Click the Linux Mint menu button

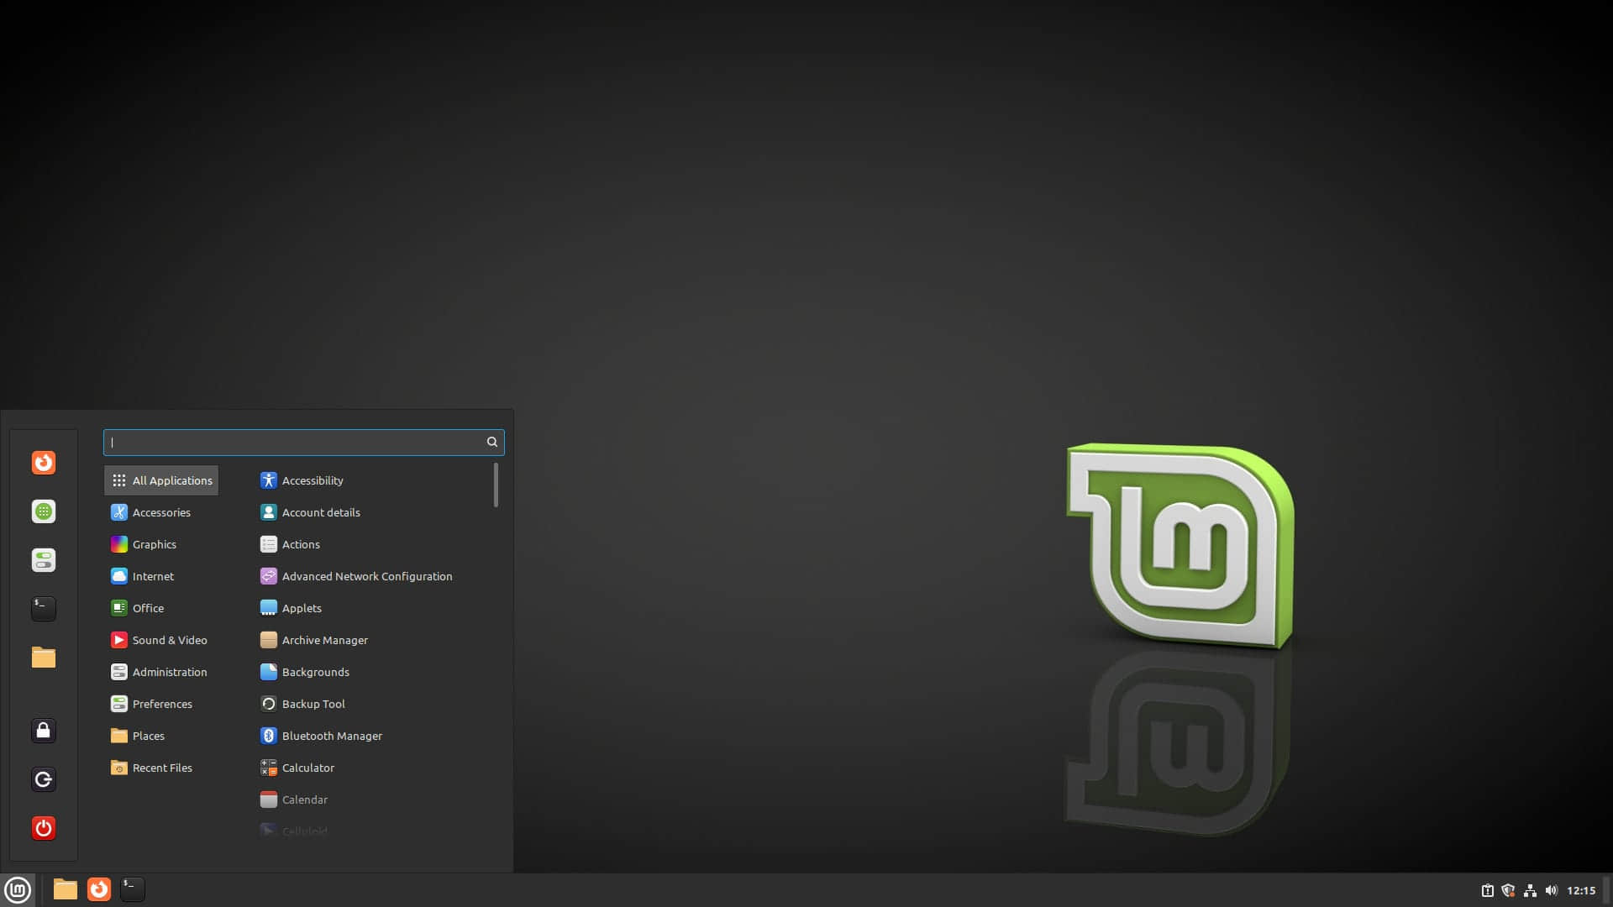pyautogui.click(x=17, y=889)
